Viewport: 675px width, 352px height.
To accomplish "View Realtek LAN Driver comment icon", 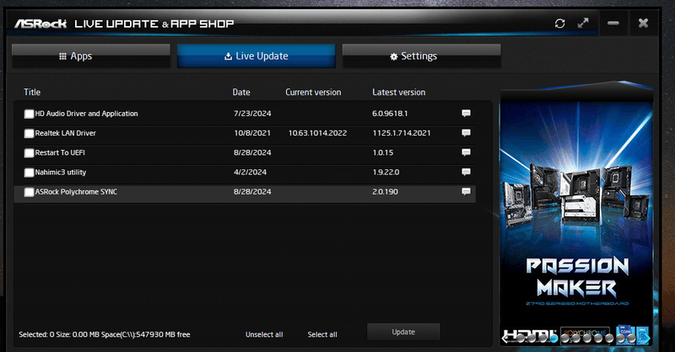I will [466, 133].
